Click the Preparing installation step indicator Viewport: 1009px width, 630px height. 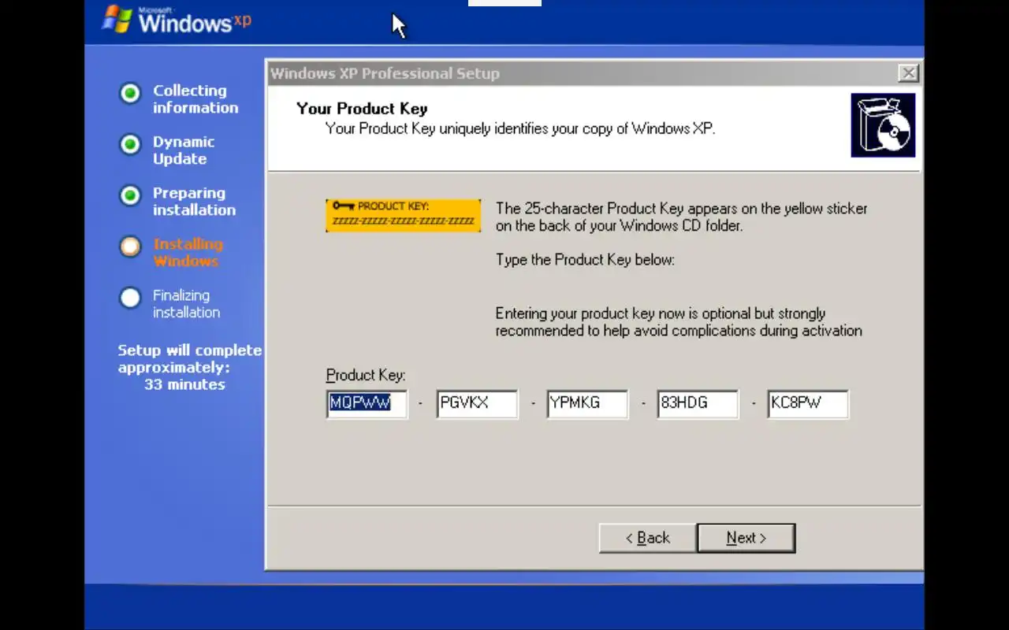[130, 195]
